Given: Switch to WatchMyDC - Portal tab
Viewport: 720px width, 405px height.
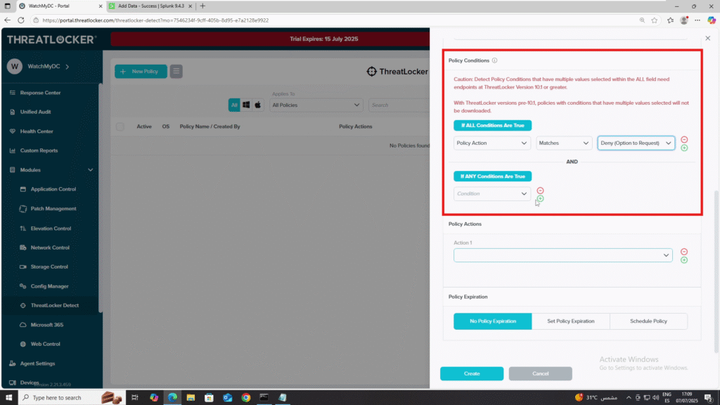Looking at the screenshot, I should click(60, 6).
